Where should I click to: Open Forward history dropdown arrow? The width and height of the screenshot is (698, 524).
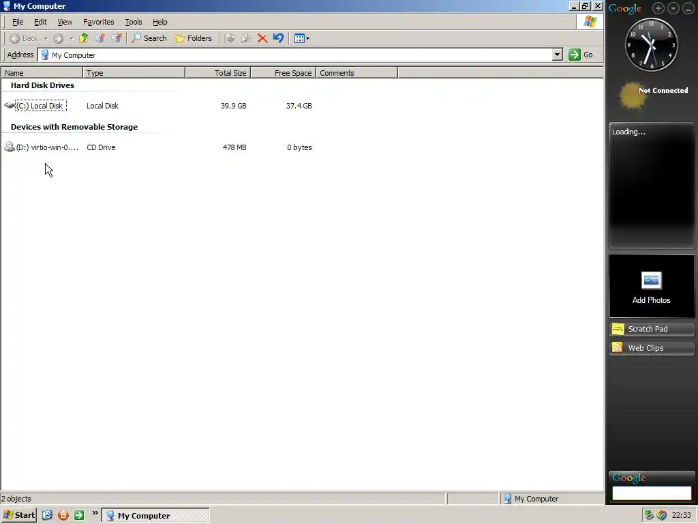click(x=71, y=39)
